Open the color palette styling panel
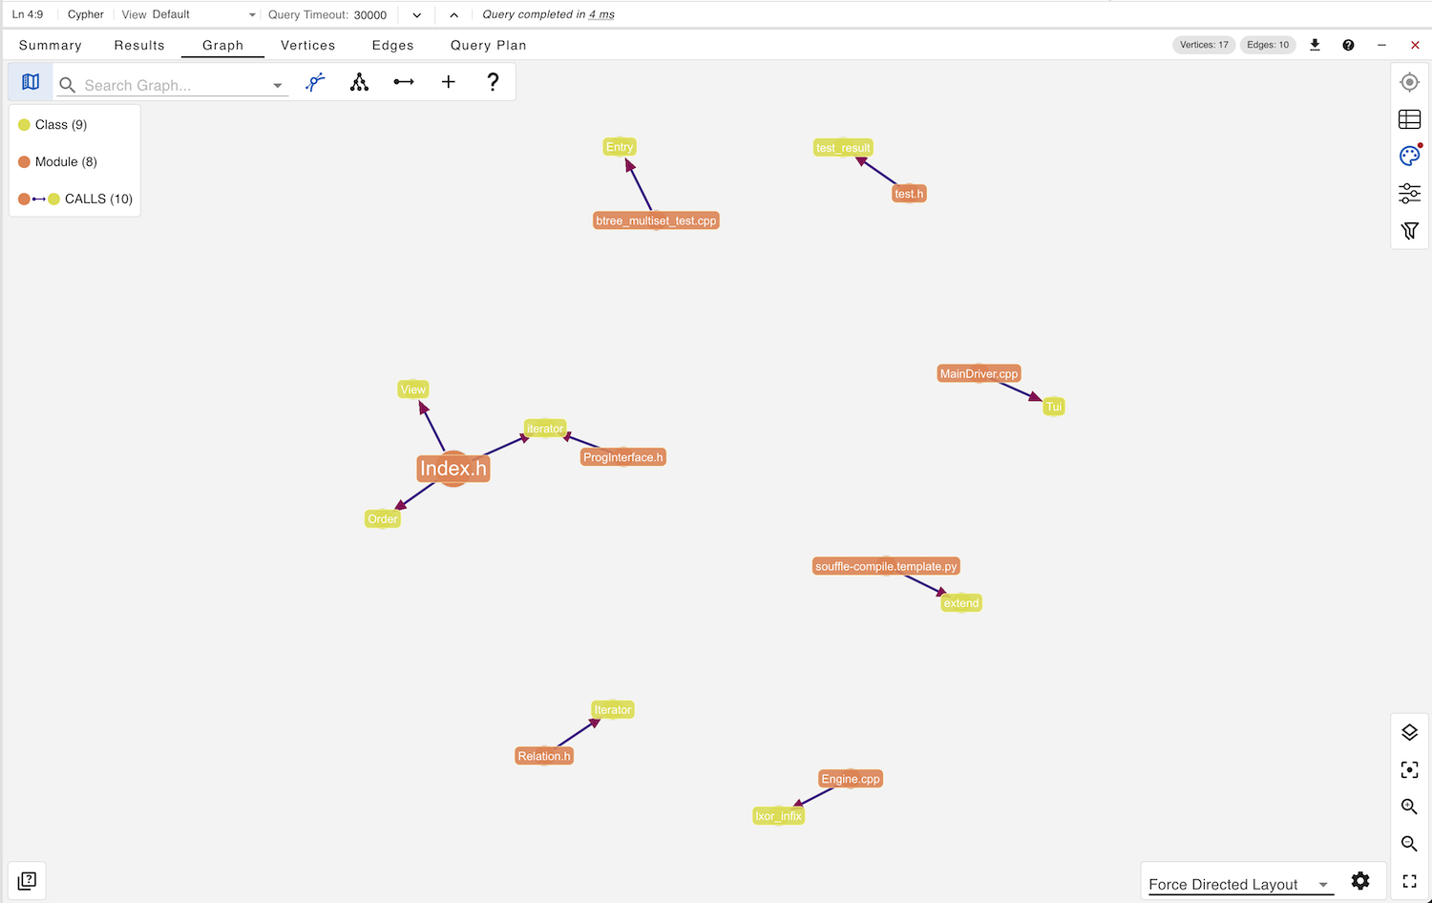Viewport: 1432px width, 903px height. coord(1409,157)
